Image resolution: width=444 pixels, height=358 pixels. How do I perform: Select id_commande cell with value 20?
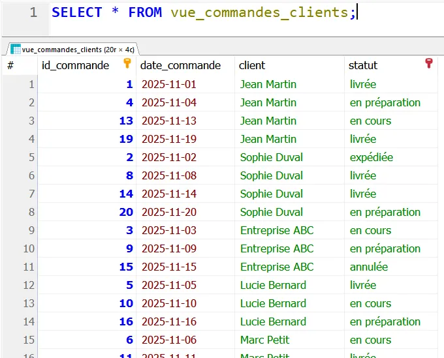coord(87,212)
